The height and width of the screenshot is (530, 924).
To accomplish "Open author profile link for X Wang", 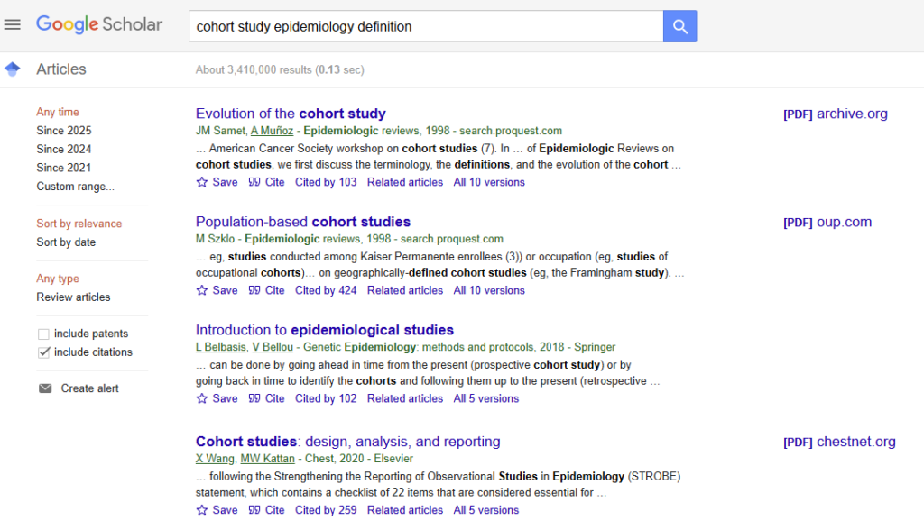I will (215, 459).
